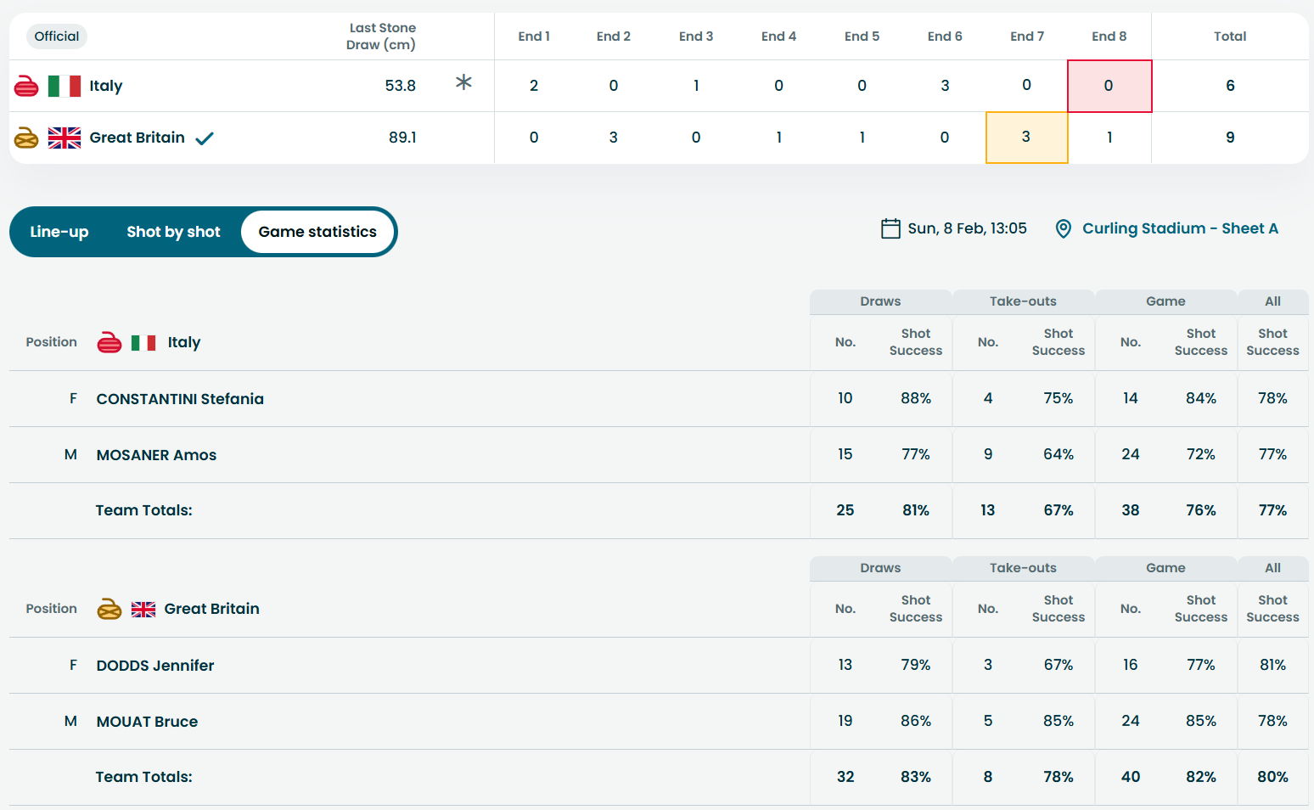This screenshot has width=1314, height=810.
Task: Click player name DODDS Jennifer
Action: click(x=155, y=666)
